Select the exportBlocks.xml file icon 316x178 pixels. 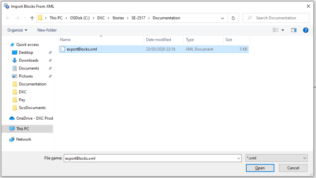pyautogui.click(x=63, y=49)
